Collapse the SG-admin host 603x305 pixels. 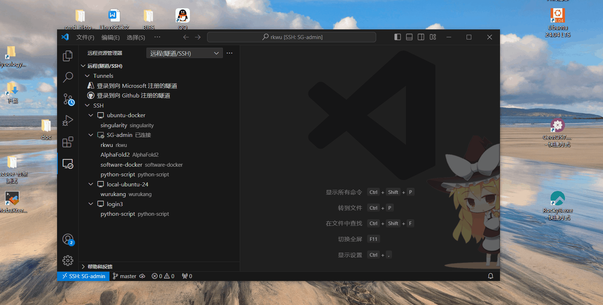(91, 135)
